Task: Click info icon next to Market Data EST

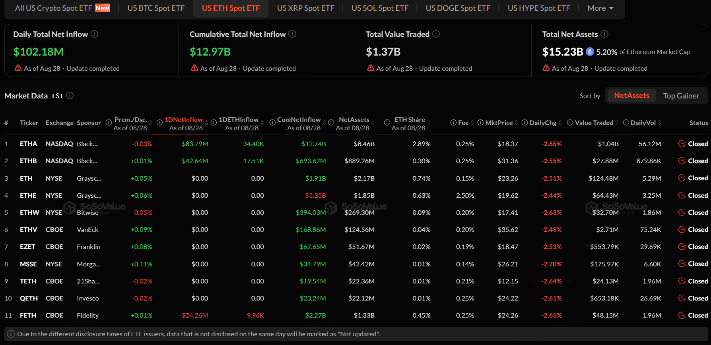Action: 70,96
